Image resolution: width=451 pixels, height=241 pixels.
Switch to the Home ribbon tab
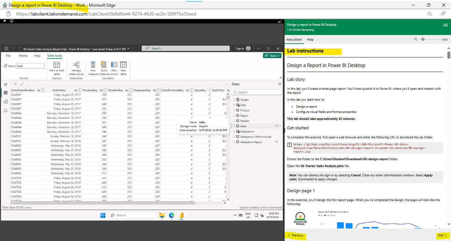(23, 56)
